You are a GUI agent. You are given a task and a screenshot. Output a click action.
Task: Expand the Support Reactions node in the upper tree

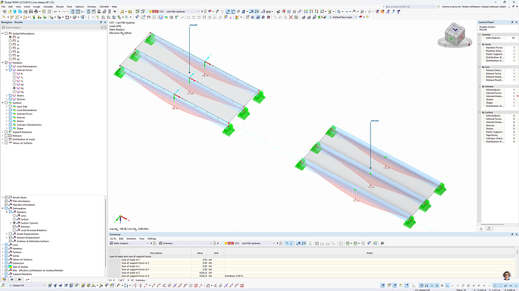[x=3, y=132]
